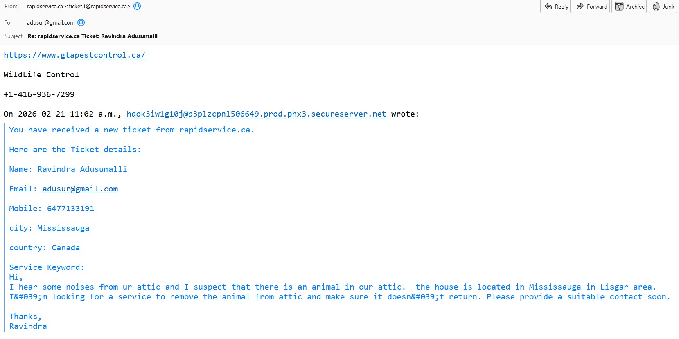Viewport: 679px width, 339px height.
Task: Open the sender's contact card icon
Action: pos(137,6)
